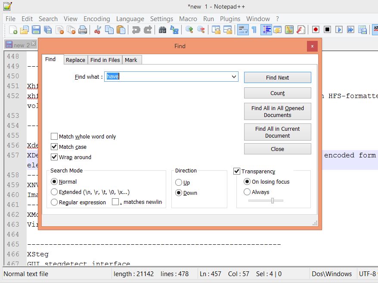Click the New file toolbar icon
The width and height of the screenshot is (378, 283).
[x=13, y=30]
